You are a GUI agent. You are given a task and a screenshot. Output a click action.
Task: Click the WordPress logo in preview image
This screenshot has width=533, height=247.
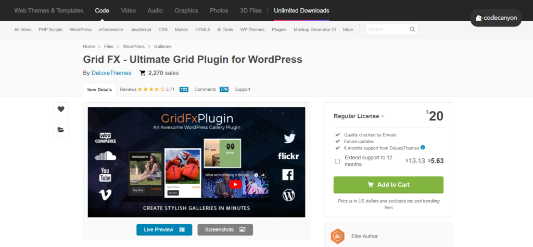pos(288,195)
